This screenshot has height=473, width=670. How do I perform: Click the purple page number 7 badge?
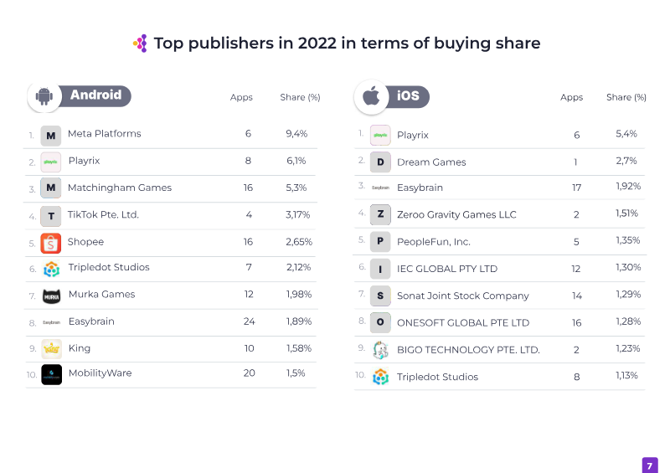[x=650, y=465]
